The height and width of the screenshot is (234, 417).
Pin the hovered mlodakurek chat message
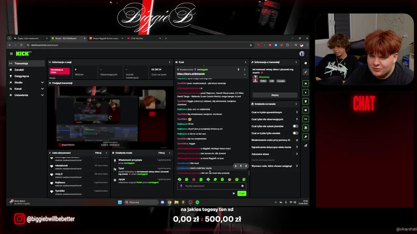(241, 166)
